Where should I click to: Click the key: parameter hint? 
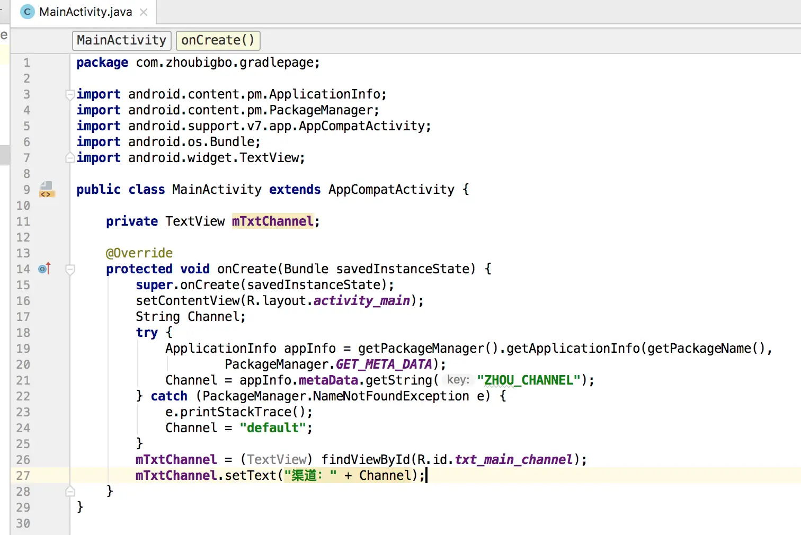click(x=458, y=380)
